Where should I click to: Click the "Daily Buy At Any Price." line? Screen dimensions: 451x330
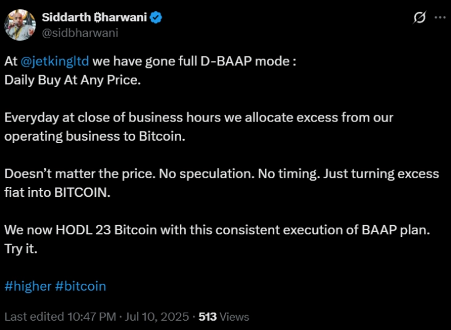coord(73,80)
